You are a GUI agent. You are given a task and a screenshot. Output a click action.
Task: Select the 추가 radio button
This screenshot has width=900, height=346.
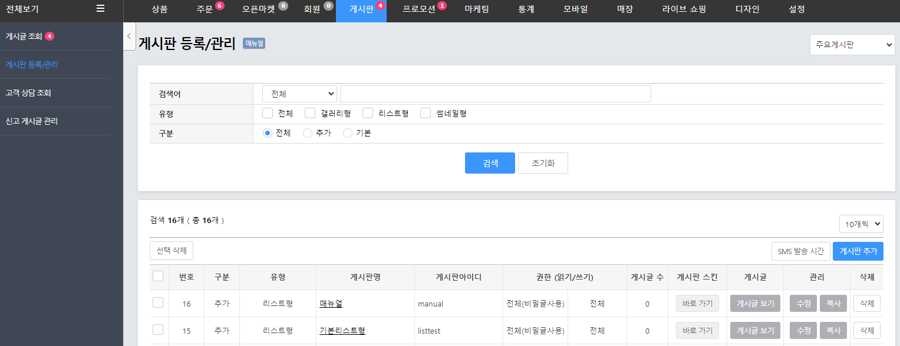(x=308, y=133)
